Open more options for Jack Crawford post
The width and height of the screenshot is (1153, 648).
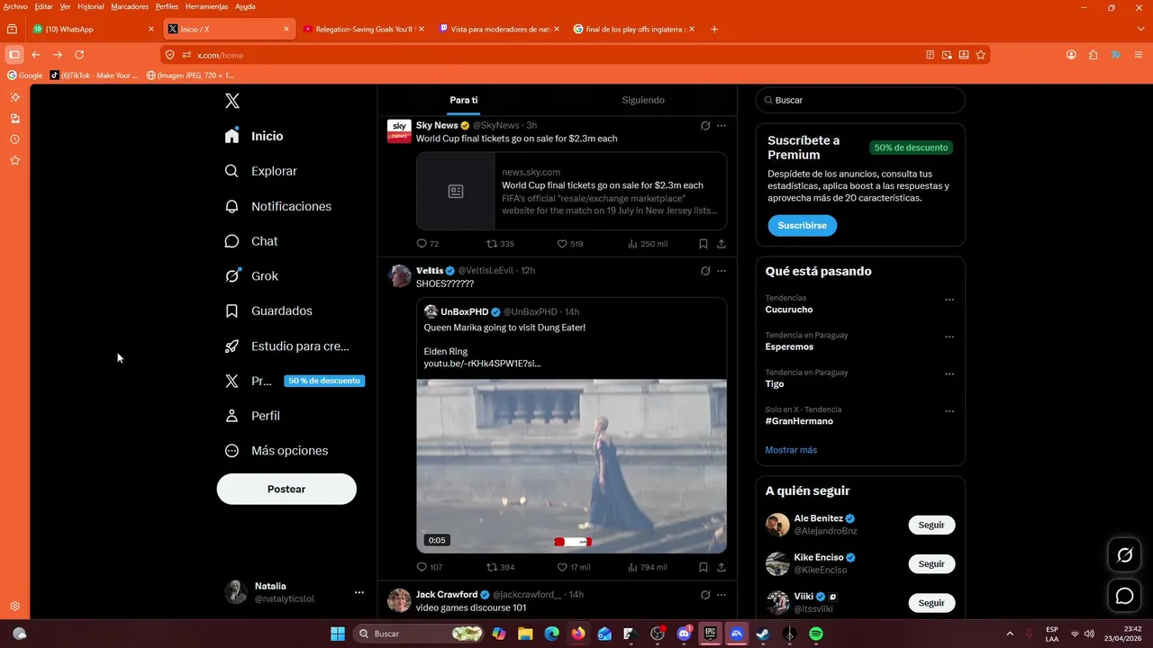pos(722,595)
